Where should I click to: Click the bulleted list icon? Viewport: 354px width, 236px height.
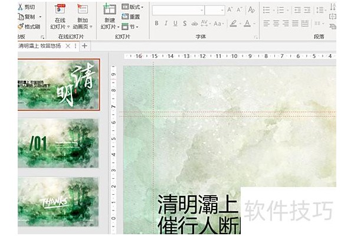coord(267,10)
